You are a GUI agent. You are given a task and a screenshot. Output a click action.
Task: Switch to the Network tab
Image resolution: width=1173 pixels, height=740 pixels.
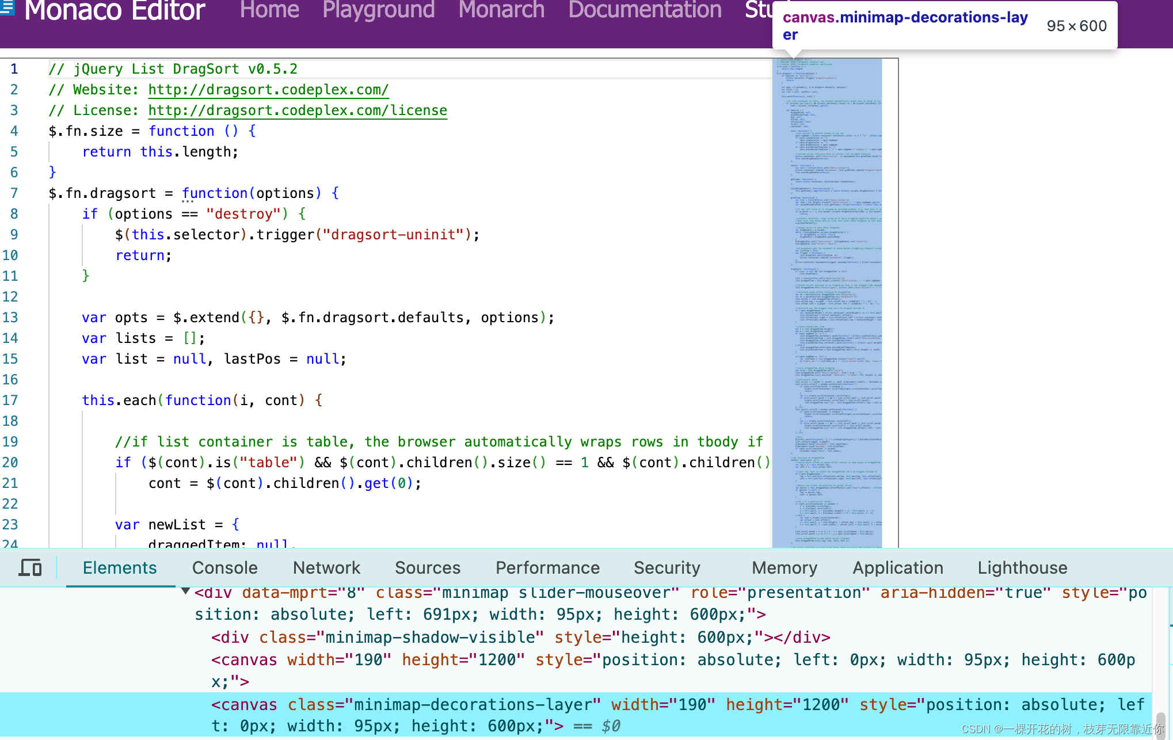click(326, 568)
